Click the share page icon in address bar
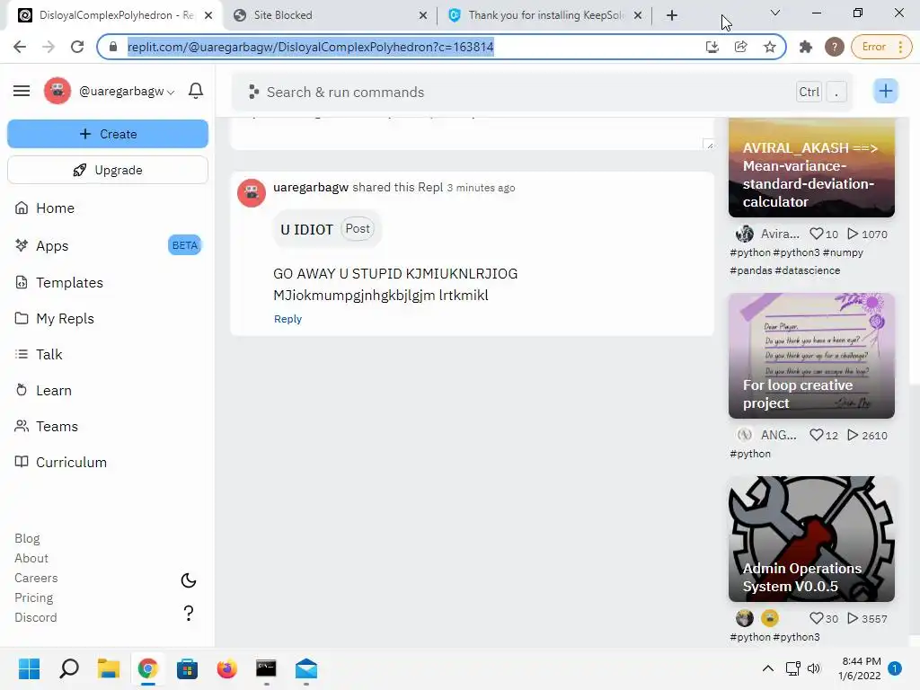The image size is (920, 690). tap(741, 47)
